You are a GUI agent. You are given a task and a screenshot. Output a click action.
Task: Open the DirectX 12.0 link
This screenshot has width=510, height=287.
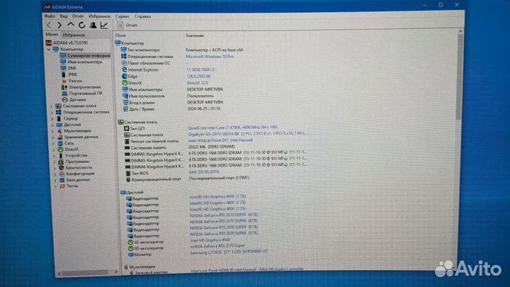197,83
